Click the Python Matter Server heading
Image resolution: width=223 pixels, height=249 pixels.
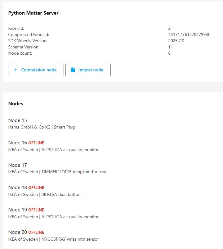(33, 13)
